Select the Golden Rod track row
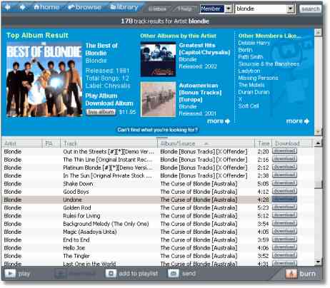 [x=158, y=207]
